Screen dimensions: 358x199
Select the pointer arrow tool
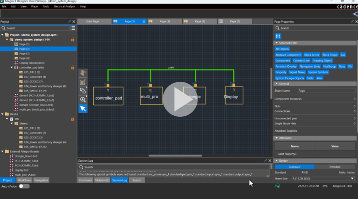pyautogui.click(x=83, y=108)
